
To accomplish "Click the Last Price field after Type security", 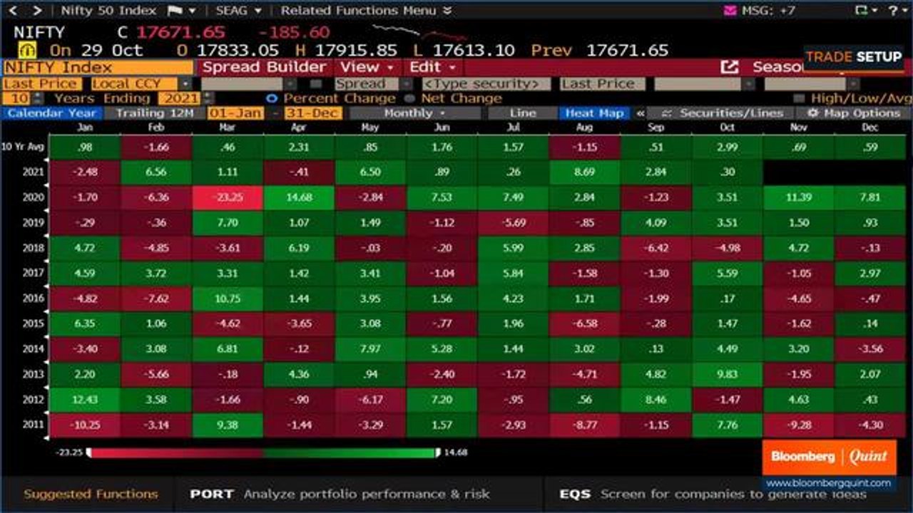I will coord(603,84).
